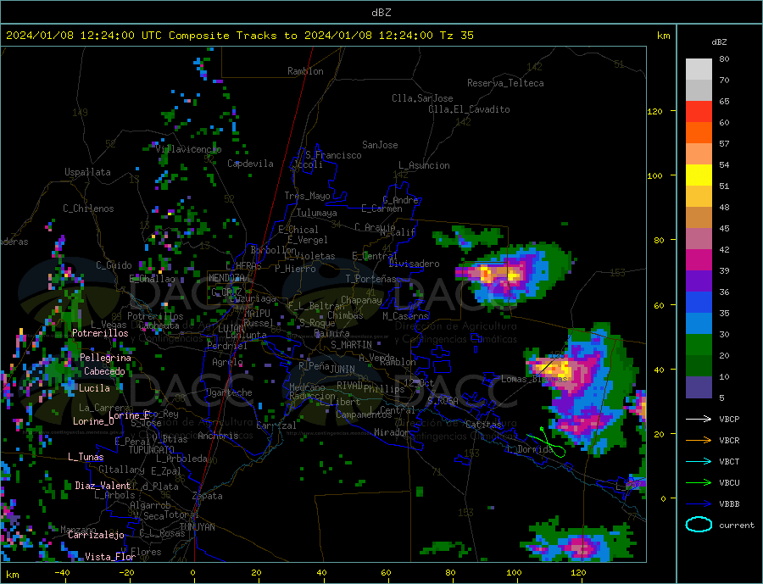Click the 'Tz 35' threshold text in header
Viewport: 763px width, 584px height.
click(x=456, y=36)
